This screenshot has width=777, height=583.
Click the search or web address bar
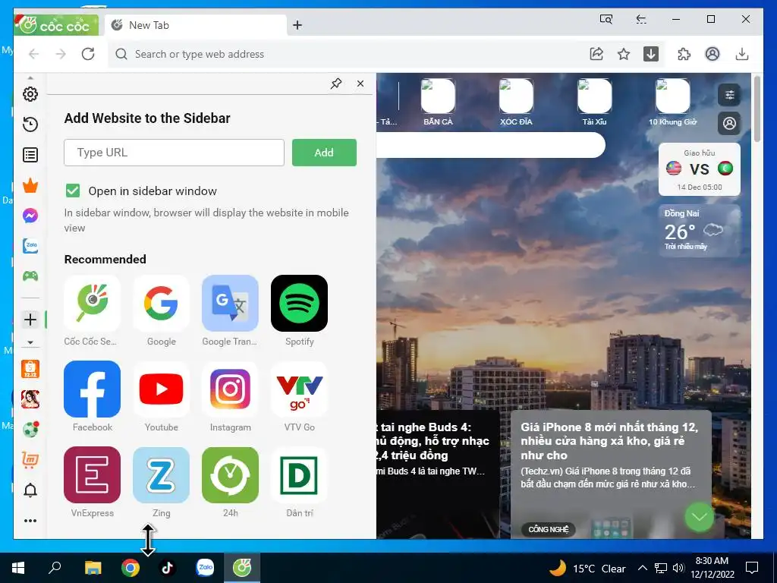pyautogui.click(x=347, y=54)
